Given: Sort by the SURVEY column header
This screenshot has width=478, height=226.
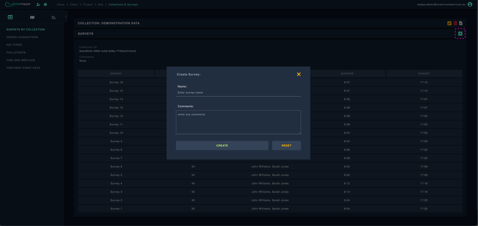Looking at the screenshot, I should click(x=116, y=73).
